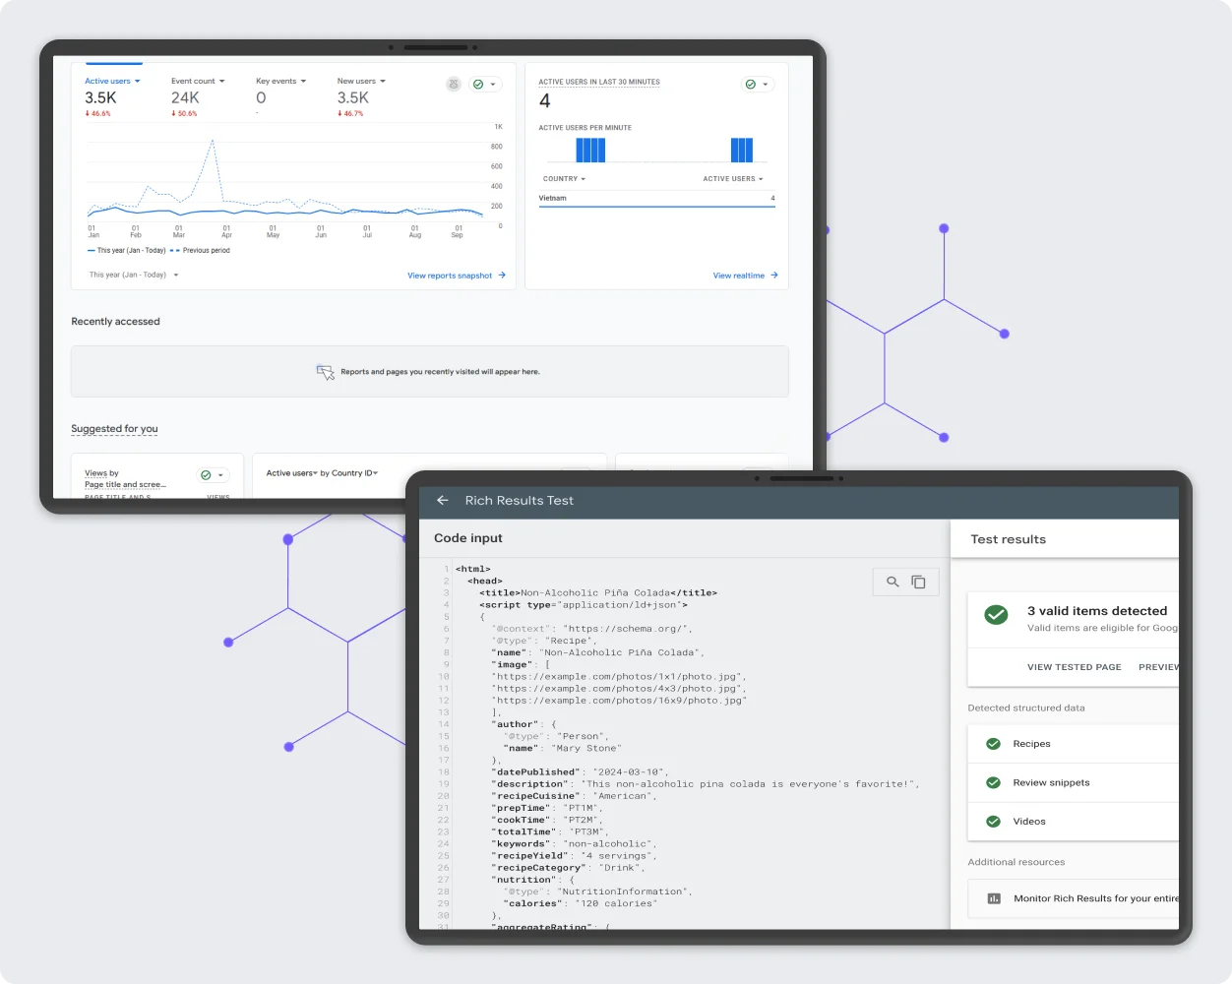Click the green check beside Videos
This screenshot has width=1232, height=984.
pos(993,821)
